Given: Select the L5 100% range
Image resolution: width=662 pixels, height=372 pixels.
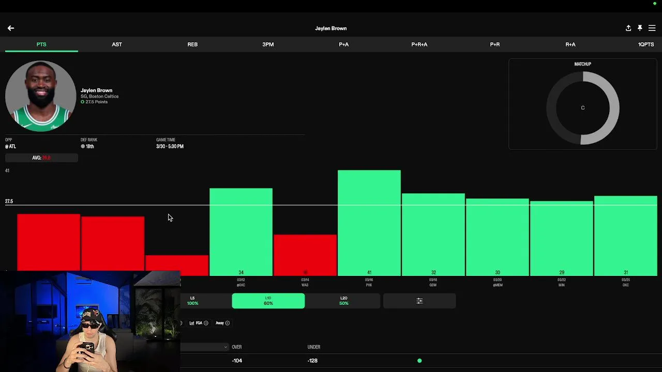Looking at the screenshot, I should point(192,301).
